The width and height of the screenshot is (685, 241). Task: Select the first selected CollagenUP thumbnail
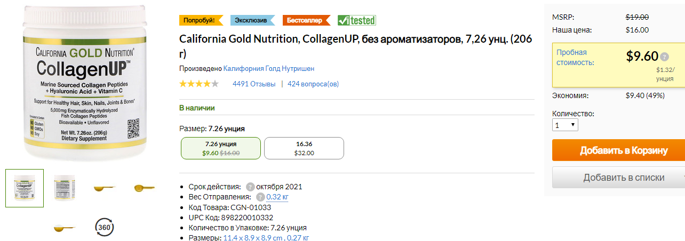(x=25, y=188)
